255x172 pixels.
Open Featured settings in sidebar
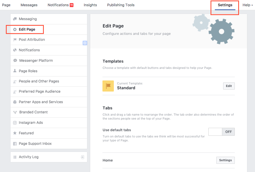pos(49,133)
